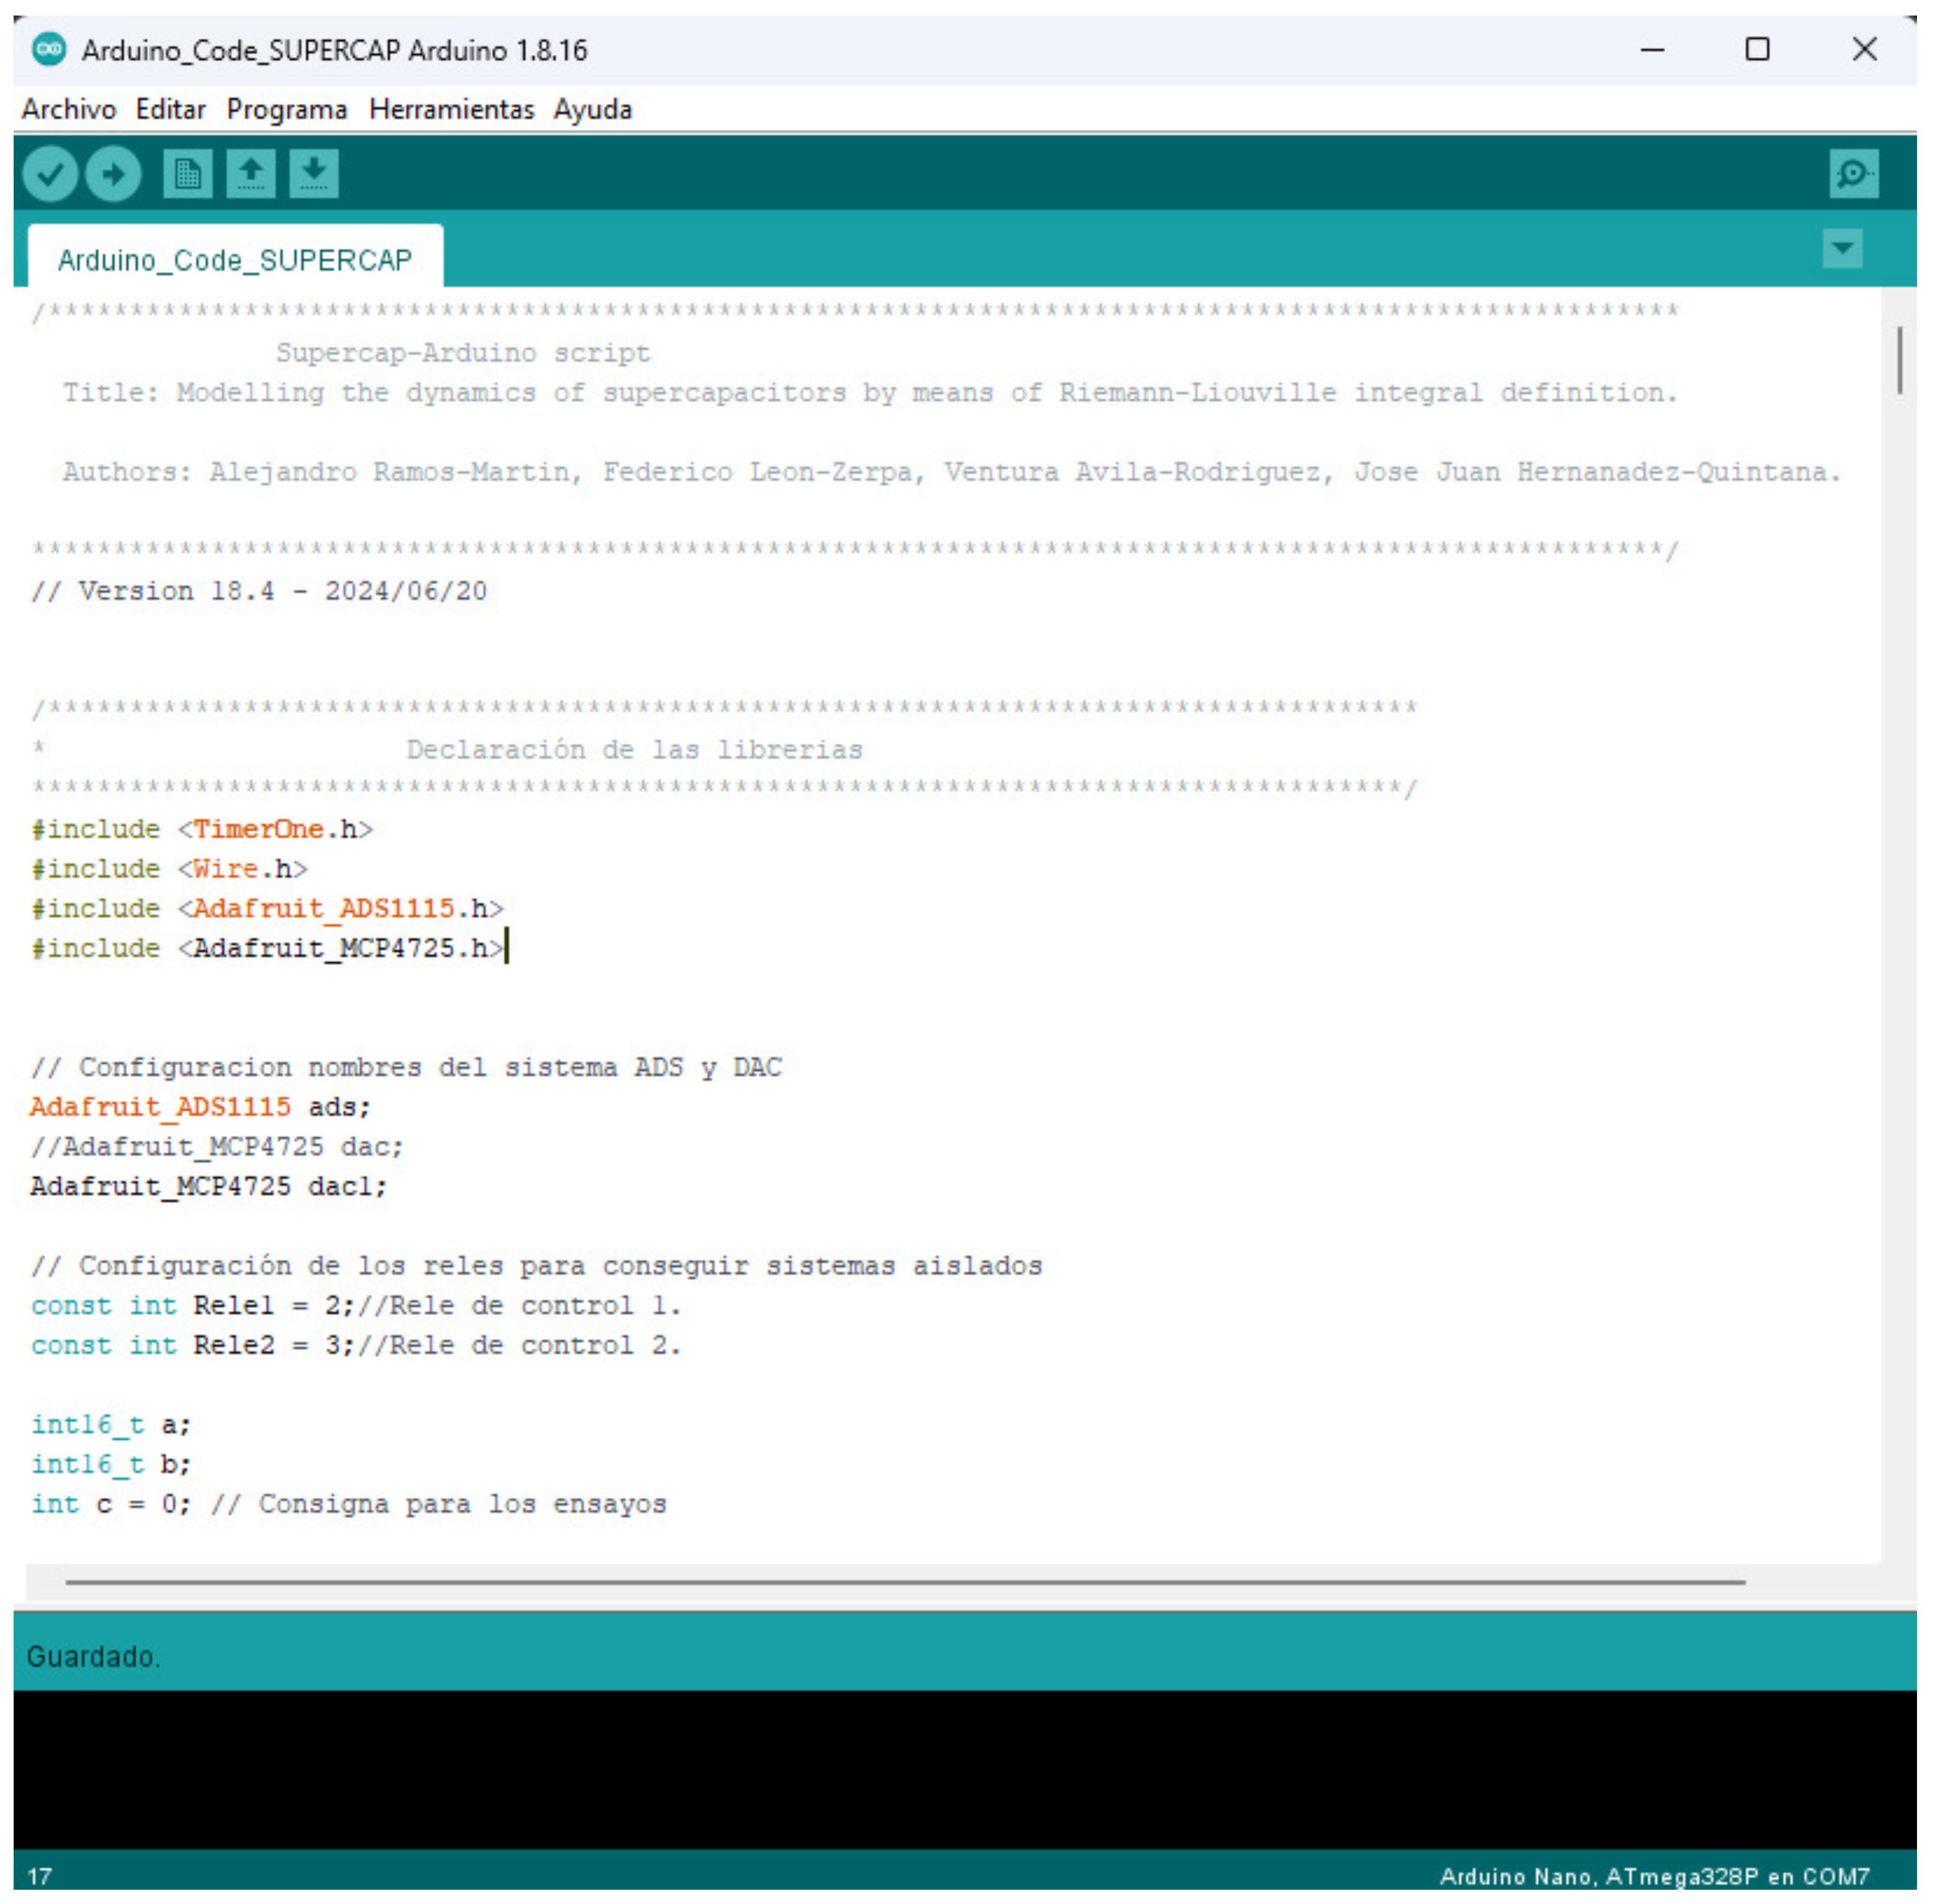The height and width of the screenshot is (1904, 1935).
Task: Select the Arduino_Code_SUPERCAP tab
Action: click(235, 260)
